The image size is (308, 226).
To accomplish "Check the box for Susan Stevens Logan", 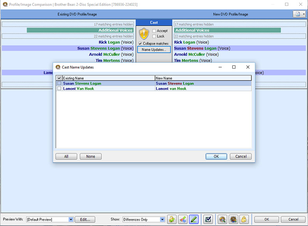I will 59,83.
